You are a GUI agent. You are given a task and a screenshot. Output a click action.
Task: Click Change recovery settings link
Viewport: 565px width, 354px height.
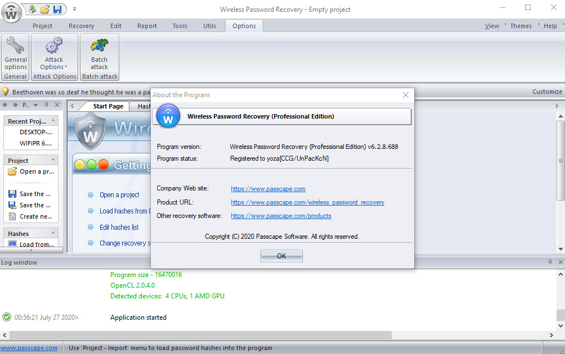tap(125, 243)
